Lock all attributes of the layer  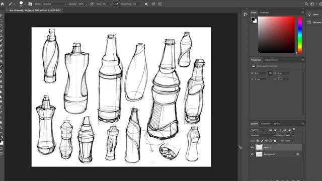(x=275, y=141)
